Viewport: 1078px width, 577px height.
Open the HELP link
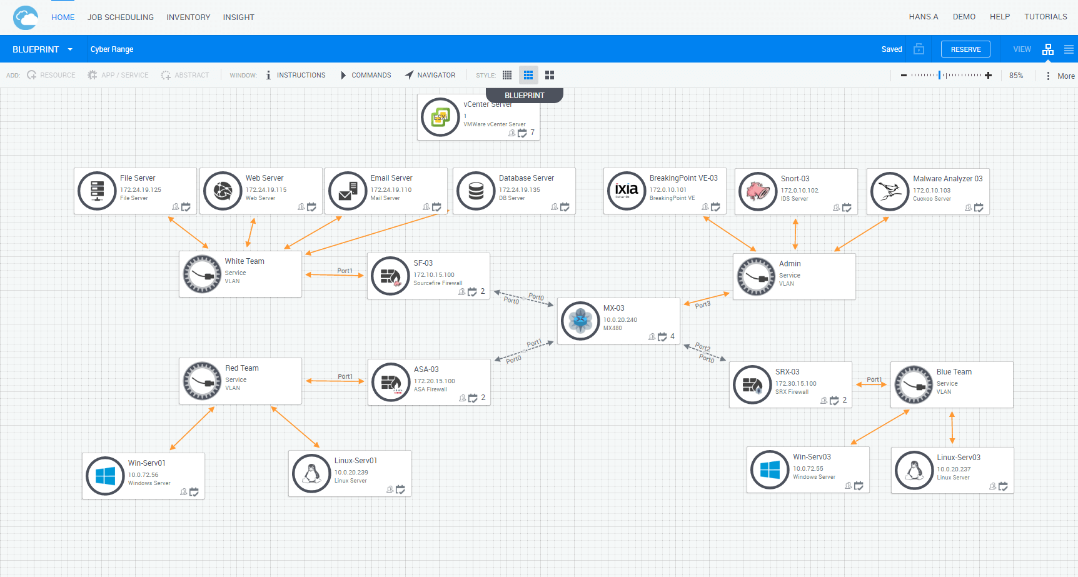pos(1000,17)
